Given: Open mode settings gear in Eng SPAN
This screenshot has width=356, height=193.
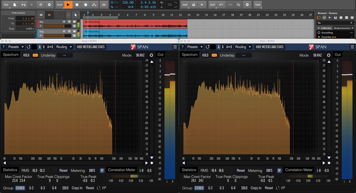Looking at the screenshot, I should [151, 55].
